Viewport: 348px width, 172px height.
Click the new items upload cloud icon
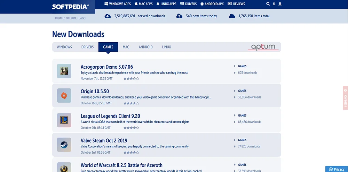pyautogui.click(x=179, y=16)
